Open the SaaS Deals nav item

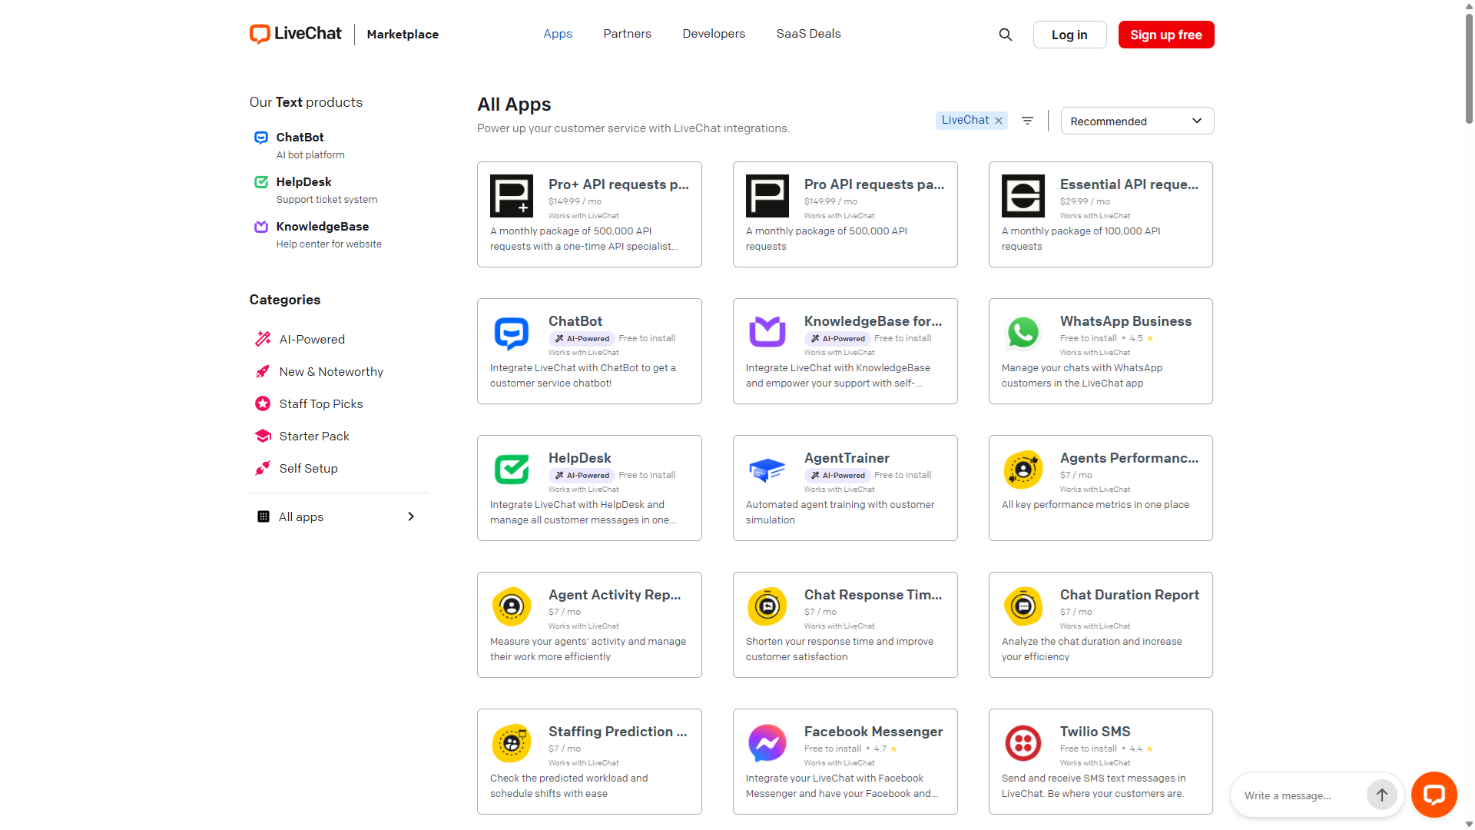(x=808, y=34)
